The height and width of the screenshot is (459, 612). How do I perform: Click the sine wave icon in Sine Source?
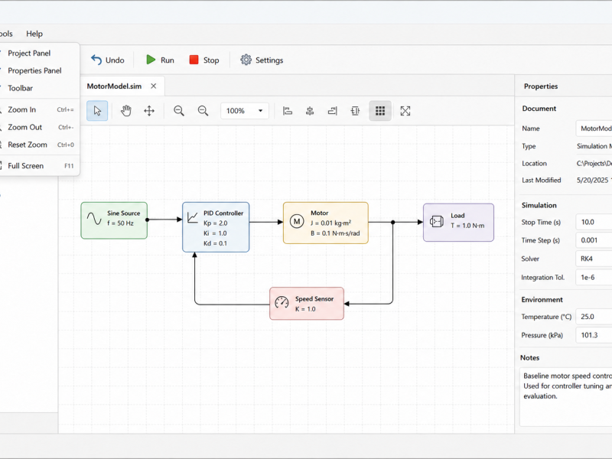pos(94,219)
